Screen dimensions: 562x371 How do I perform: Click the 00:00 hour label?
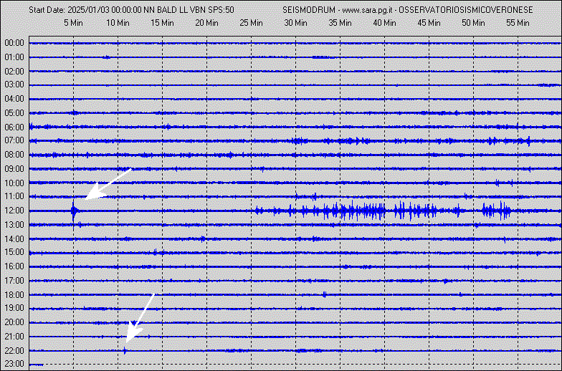click(14, 43)
